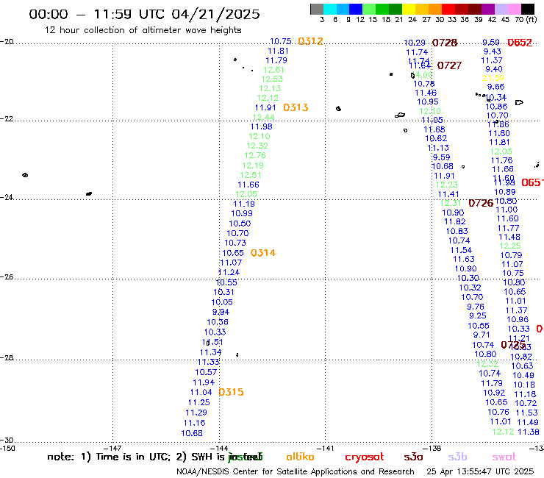Click the wave height value 12.25
This screenshot has width=544, height=478.
(510, 246)
